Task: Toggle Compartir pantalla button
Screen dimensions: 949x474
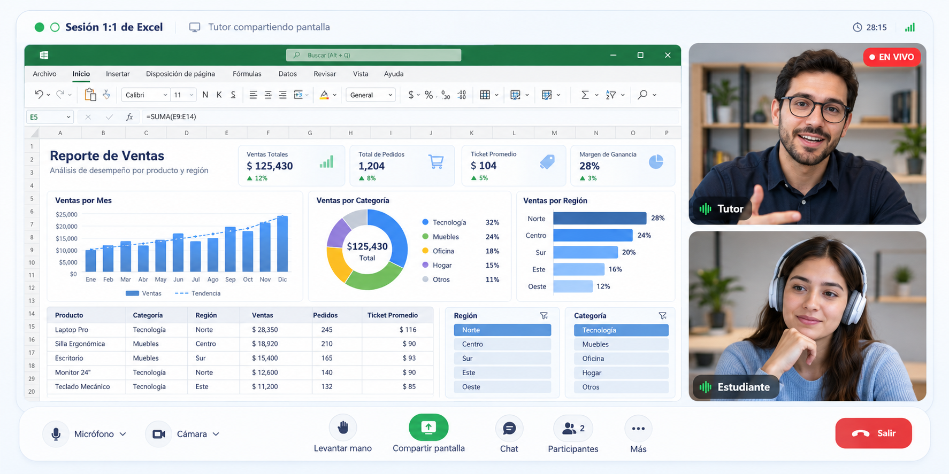Action: [x=428, y=428]
